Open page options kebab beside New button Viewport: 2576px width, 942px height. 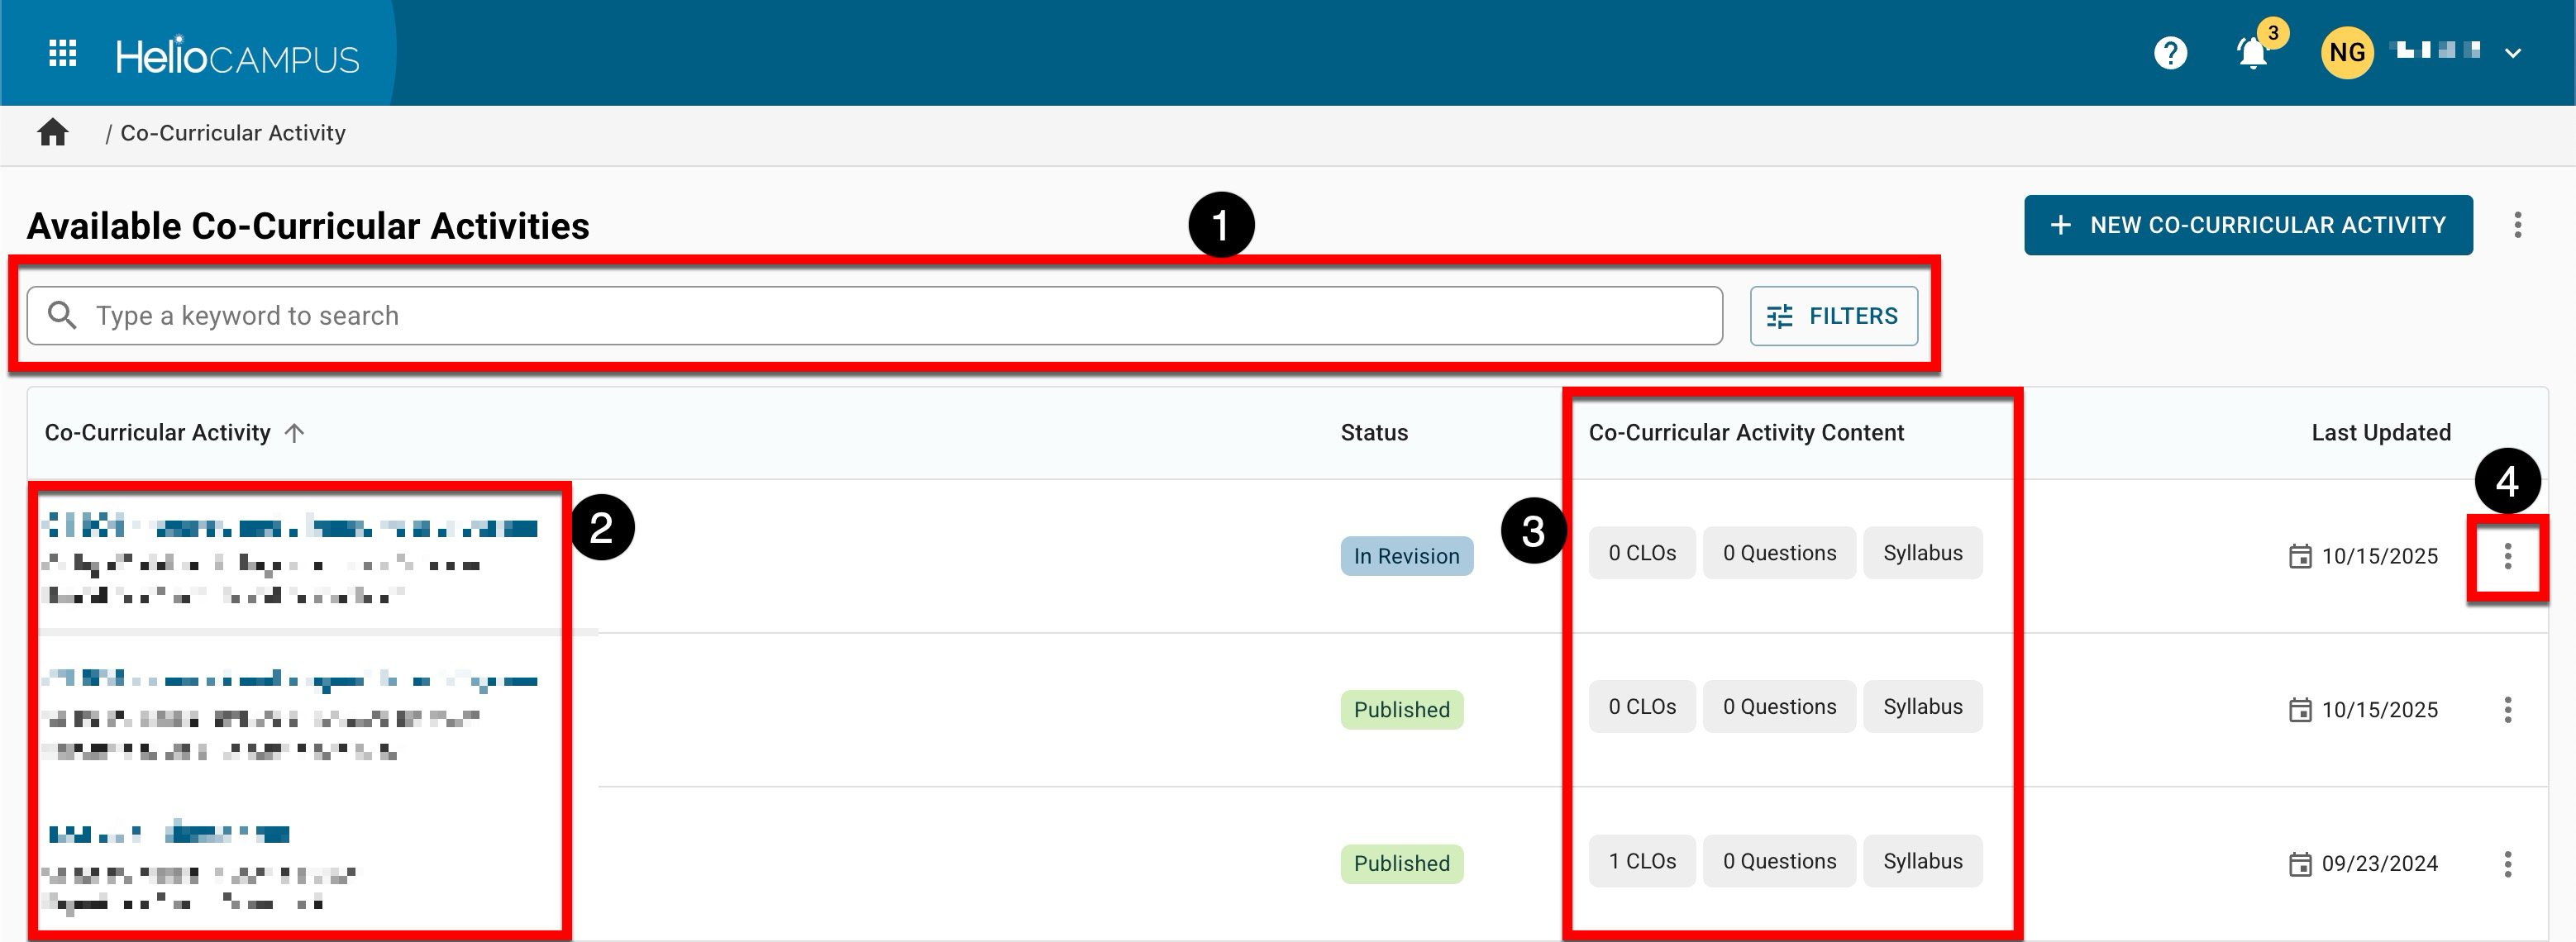click(x=2517, y=225)
